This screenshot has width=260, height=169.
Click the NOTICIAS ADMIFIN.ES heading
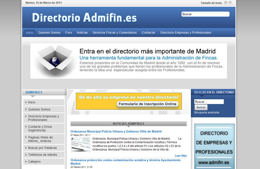coord(129,124)
